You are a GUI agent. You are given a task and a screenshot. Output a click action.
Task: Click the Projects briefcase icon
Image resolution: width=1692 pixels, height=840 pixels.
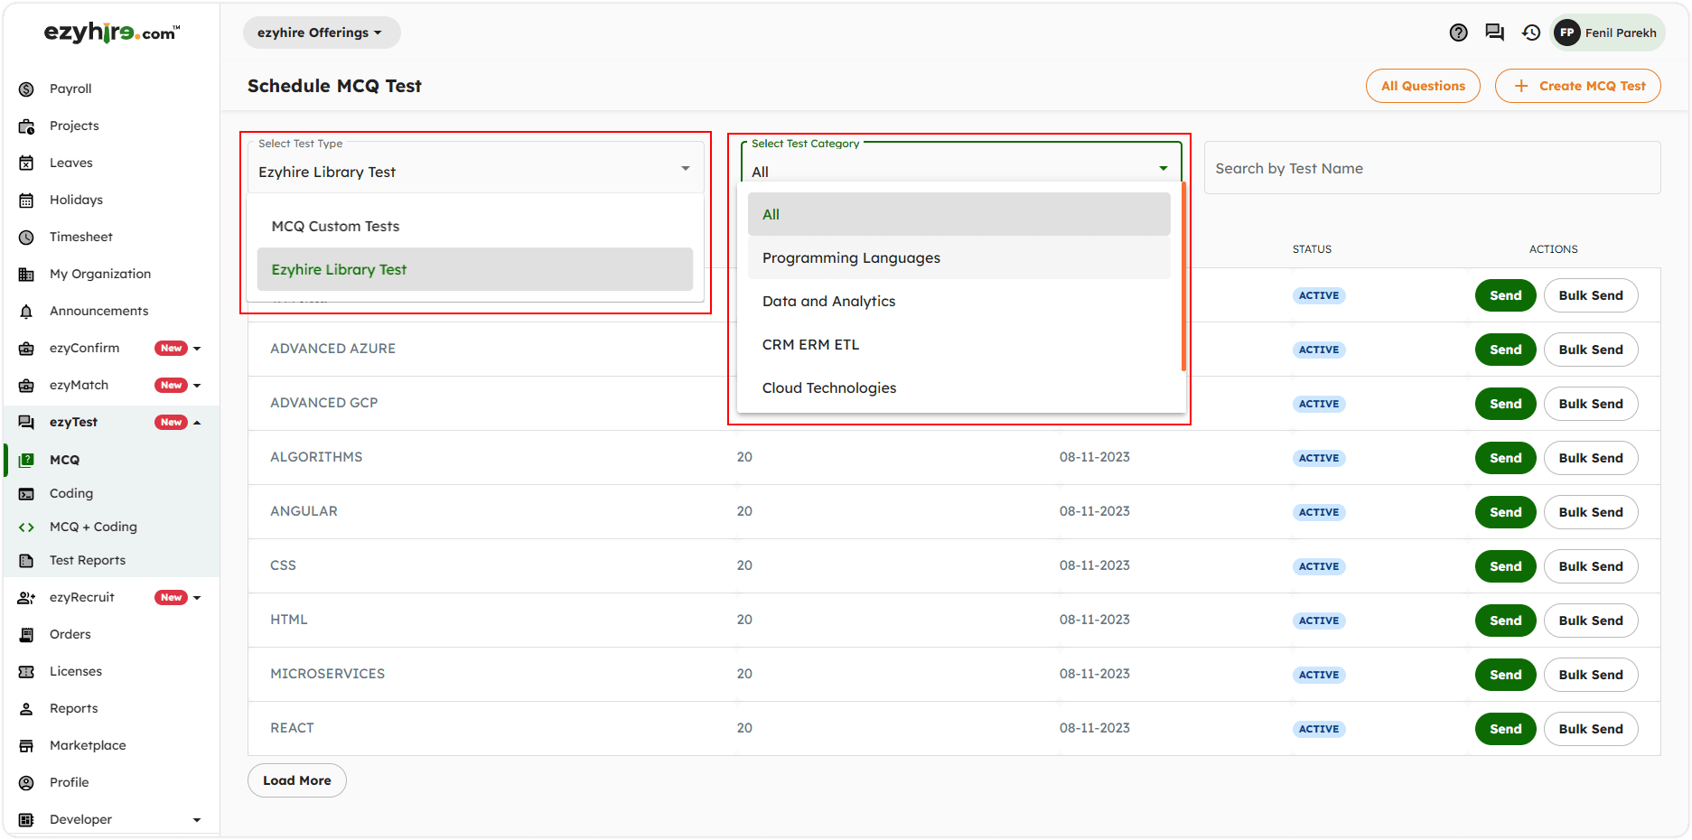(26, 126)
